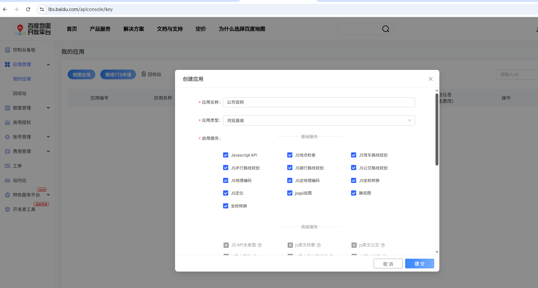Screen dimensions: 538x288
Task: Uncheck the Javascript API checkbox
Action: (x=226, y=155)
